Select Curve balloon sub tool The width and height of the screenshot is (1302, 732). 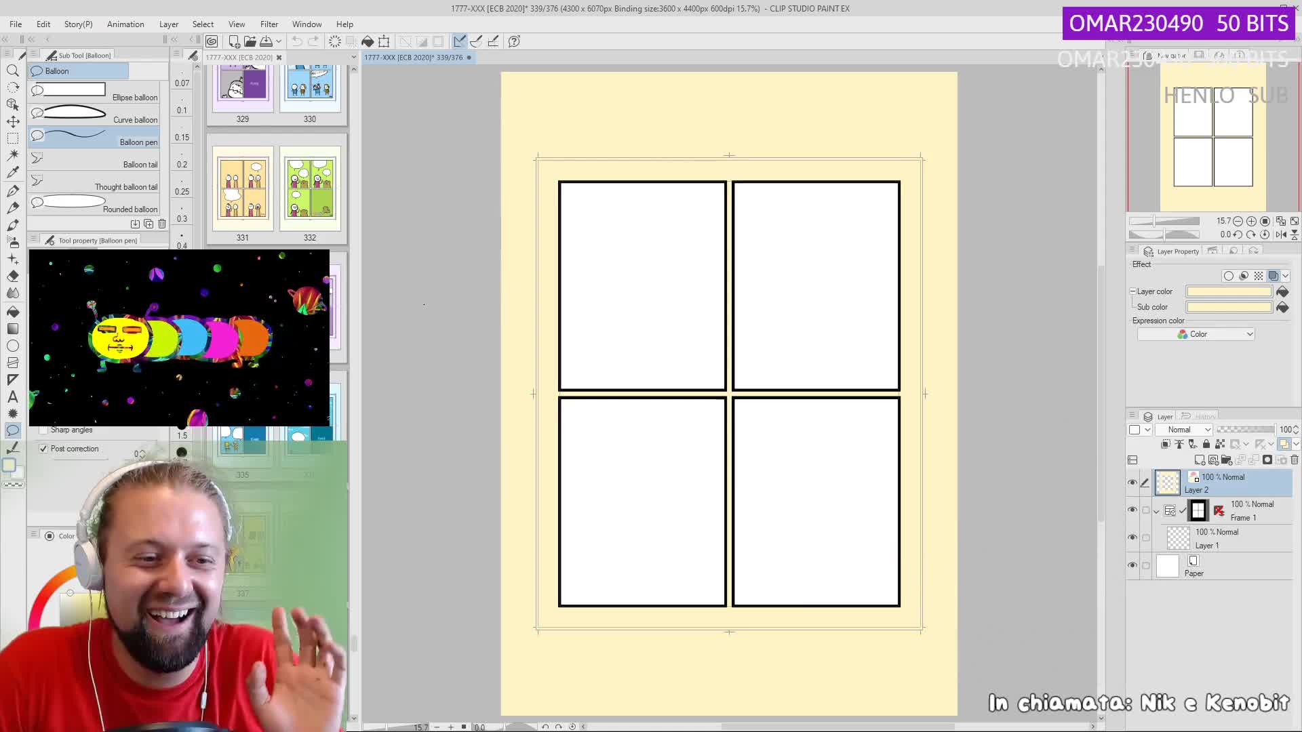[94, 115]
